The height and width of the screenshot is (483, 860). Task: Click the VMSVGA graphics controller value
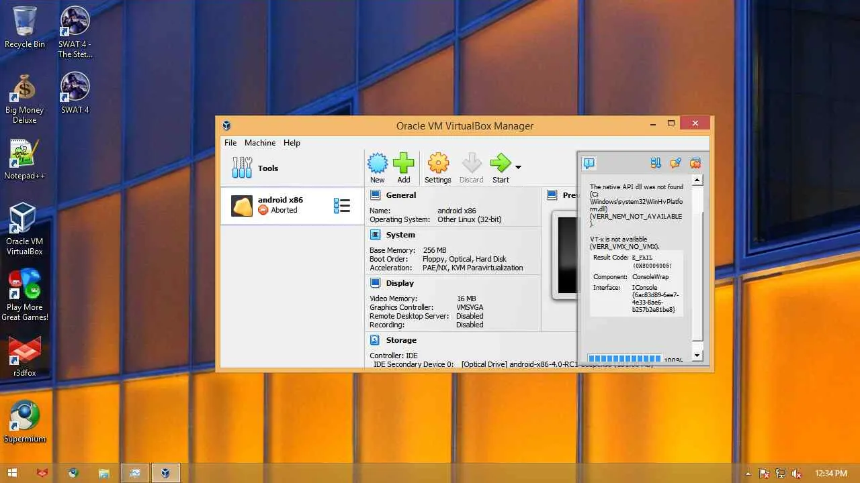coord(470,307)
